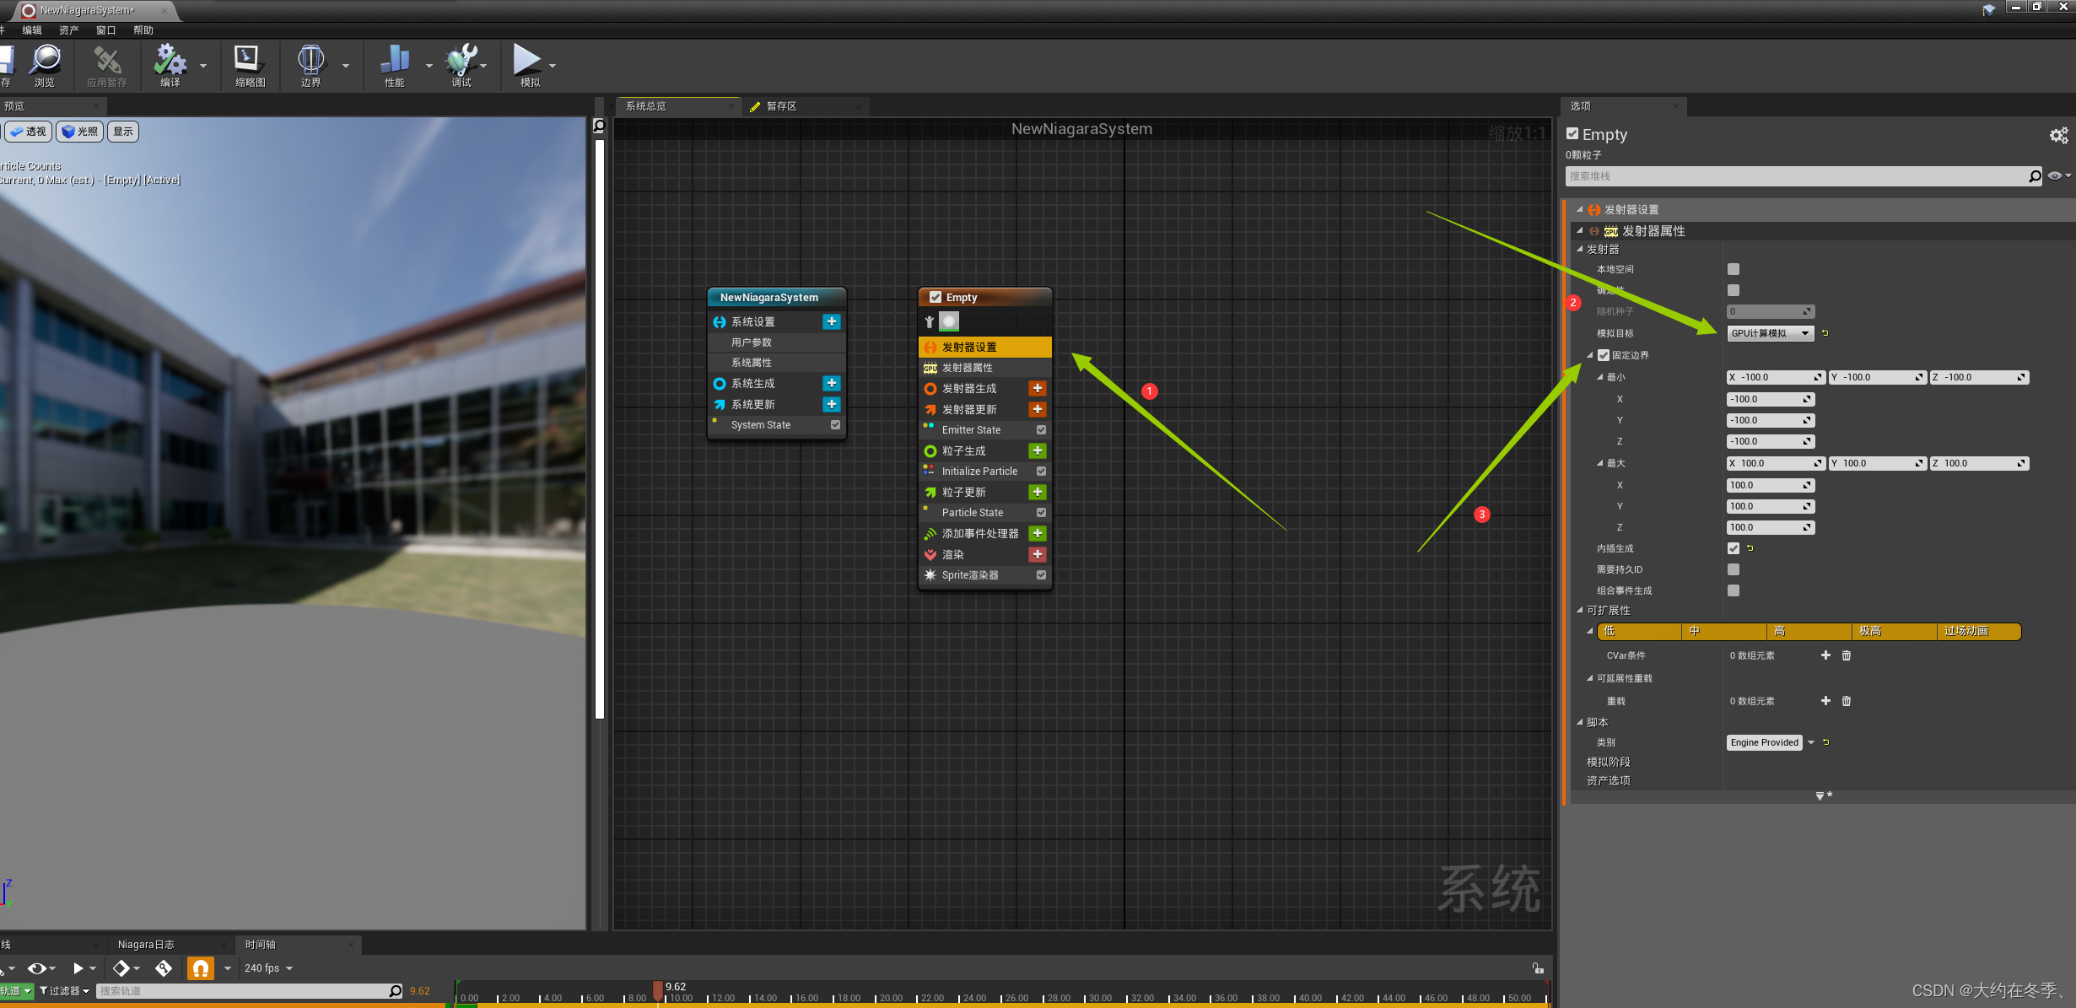Image resolution: width=2076 pixels, height=1008 pixels.
Task: Disable the Sprite渲染器 checkbox in emitter node
Action: pos(1041,575)
